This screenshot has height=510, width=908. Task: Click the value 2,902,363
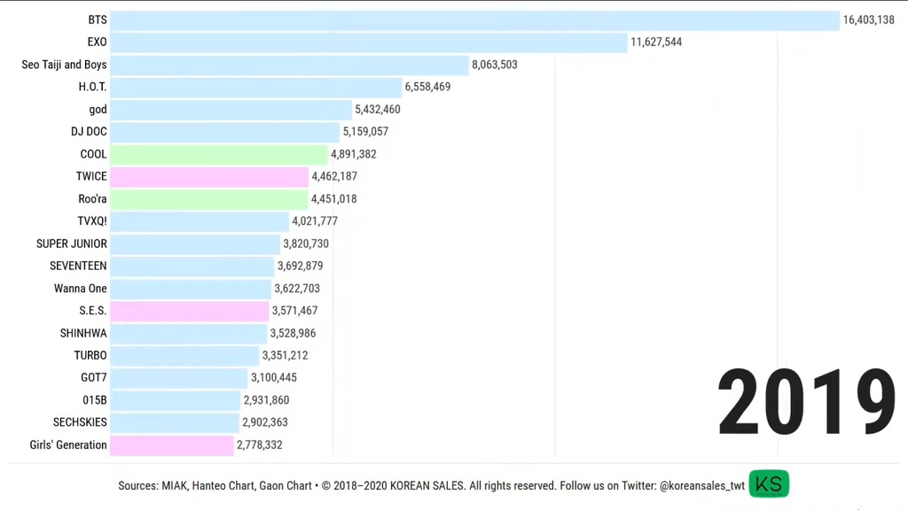pos(264,422)
